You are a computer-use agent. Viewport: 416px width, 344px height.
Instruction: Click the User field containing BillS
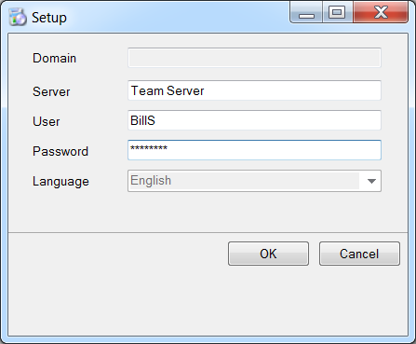click(x=254, y=120)
